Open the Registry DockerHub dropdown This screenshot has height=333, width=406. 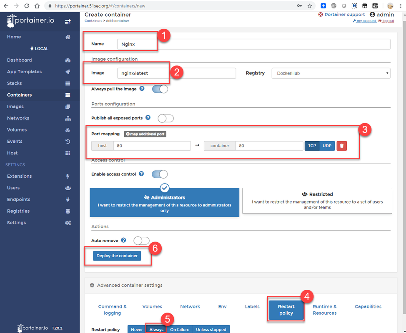[331, 73]
